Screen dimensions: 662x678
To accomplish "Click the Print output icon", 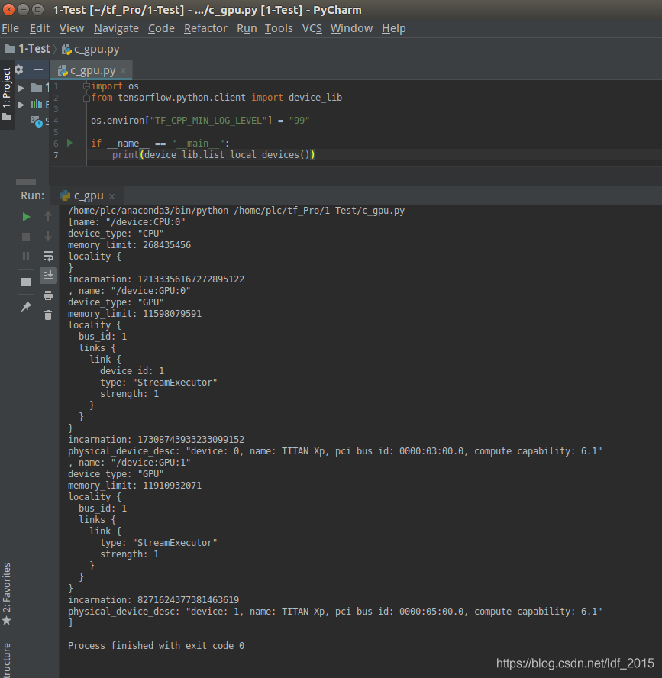I will (48, 295).
